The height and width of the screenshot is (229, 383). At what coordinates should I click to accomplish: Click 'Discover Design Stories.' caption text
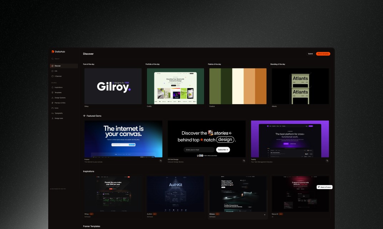176,162
